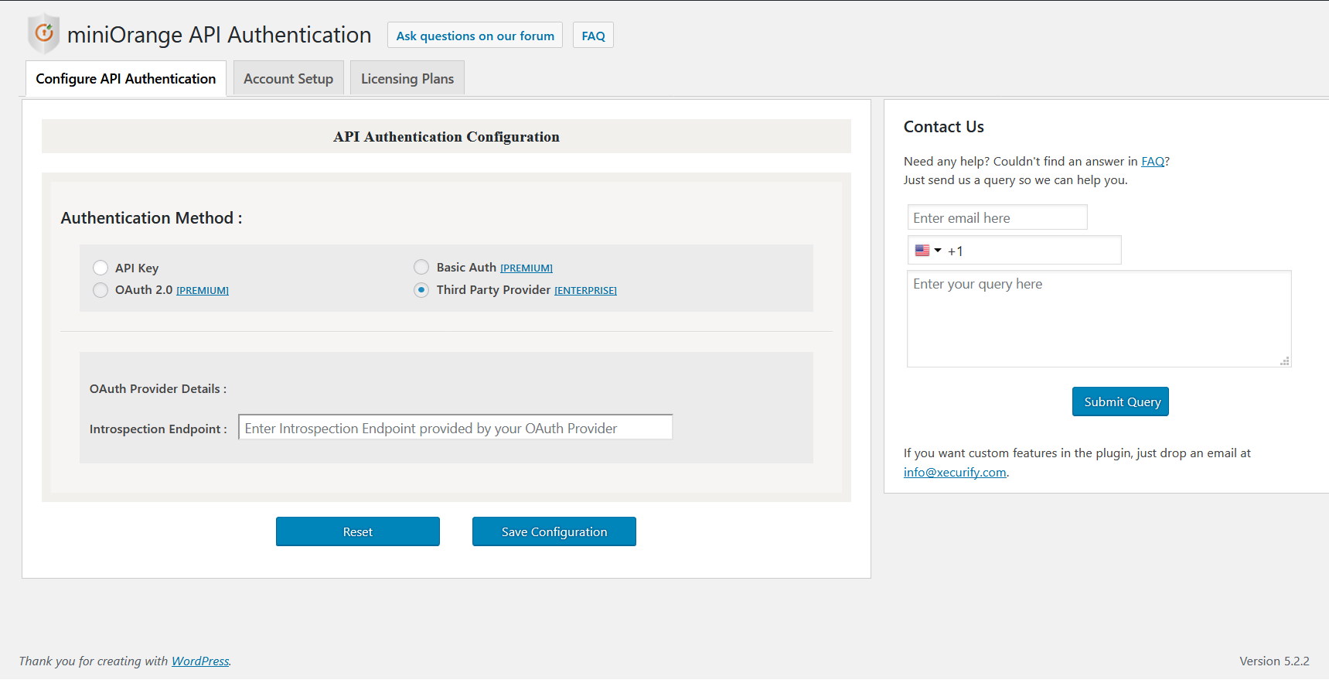Switch to the Account Setup tab

pyautogui.click(x=288, y=79)
